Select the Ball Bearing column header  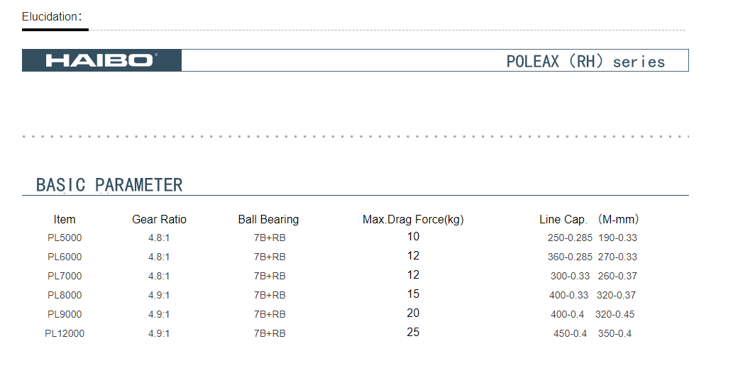268,219
